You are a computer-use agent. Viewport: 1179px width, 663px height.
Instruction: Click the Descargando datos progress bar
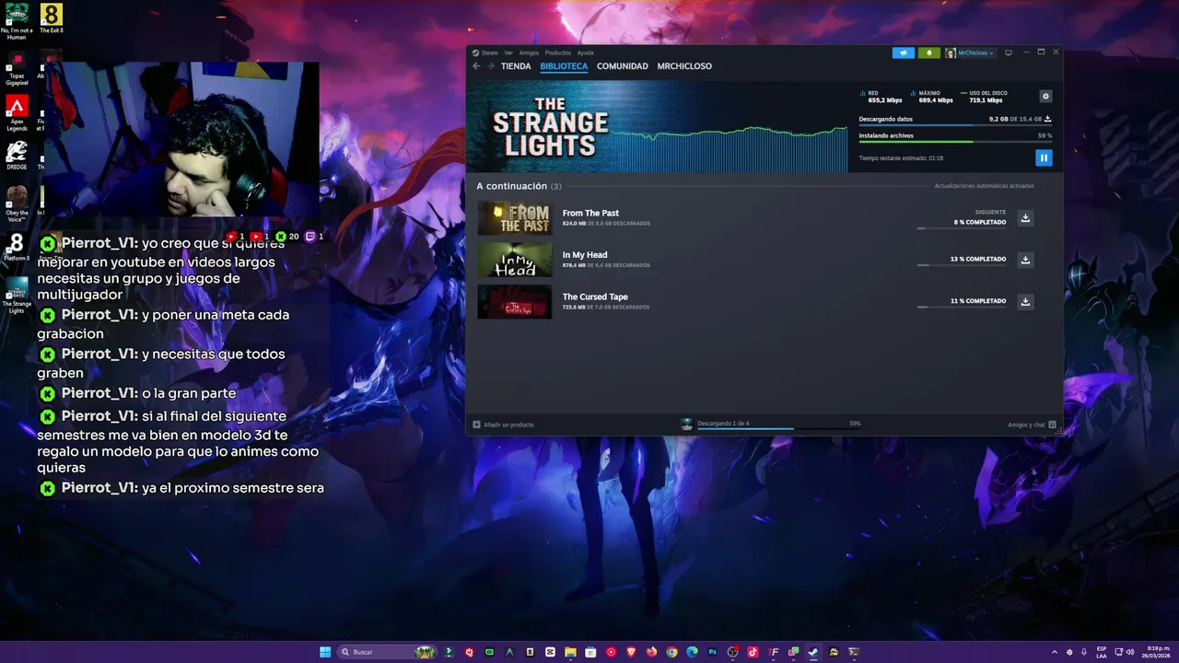click(955, 124)
